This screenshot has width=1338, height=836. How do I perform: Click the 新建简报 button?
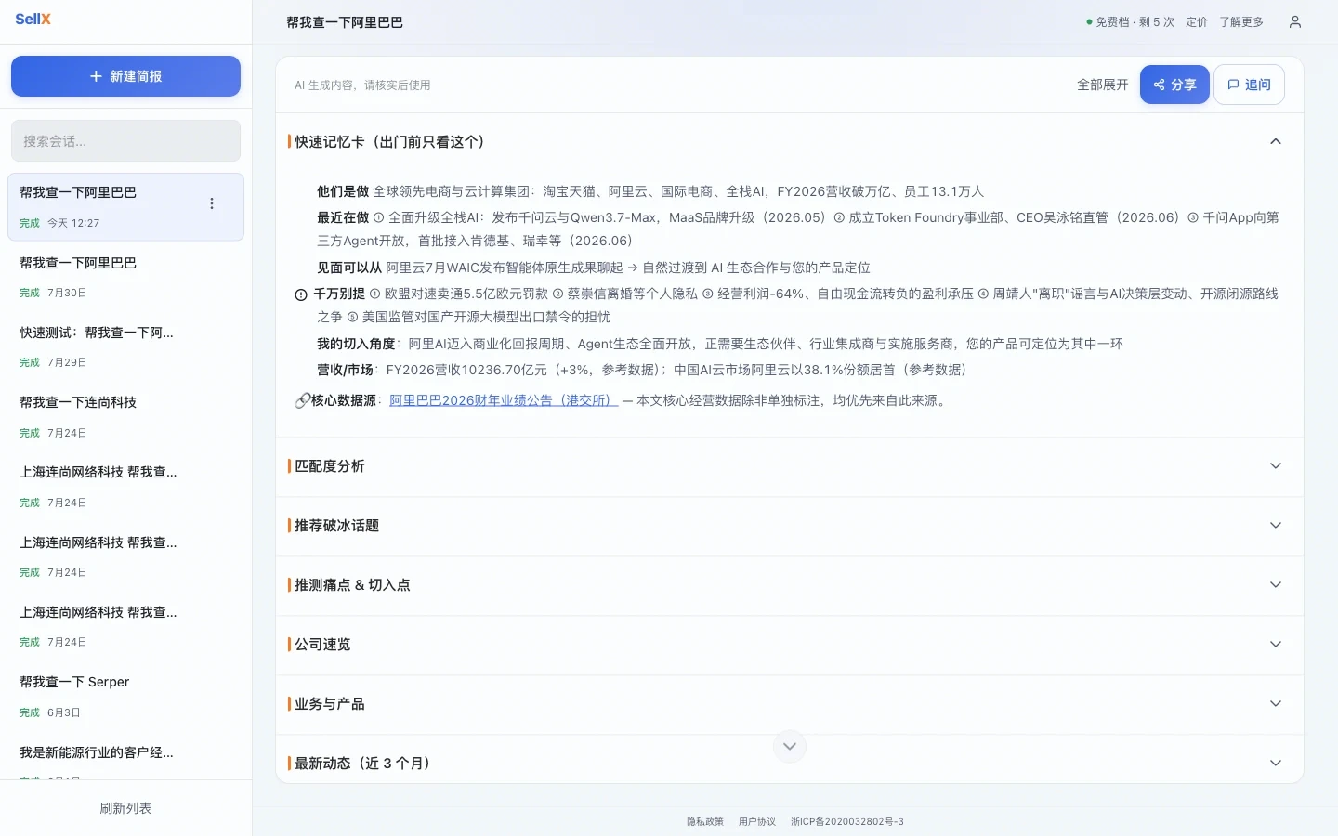(125, 76)
